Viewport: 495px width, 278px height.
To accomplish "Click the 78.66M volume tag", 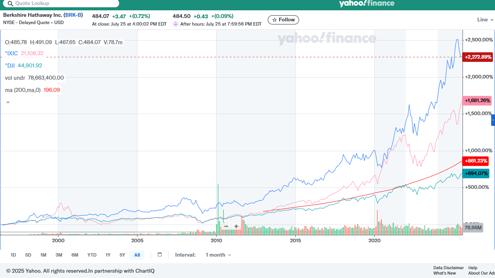I will click(473, 228).
